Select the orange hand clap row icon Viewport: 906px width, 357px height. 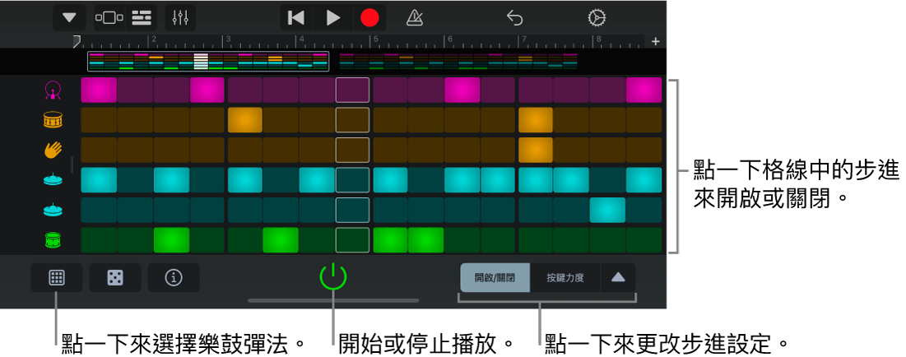tap(53, 151)
